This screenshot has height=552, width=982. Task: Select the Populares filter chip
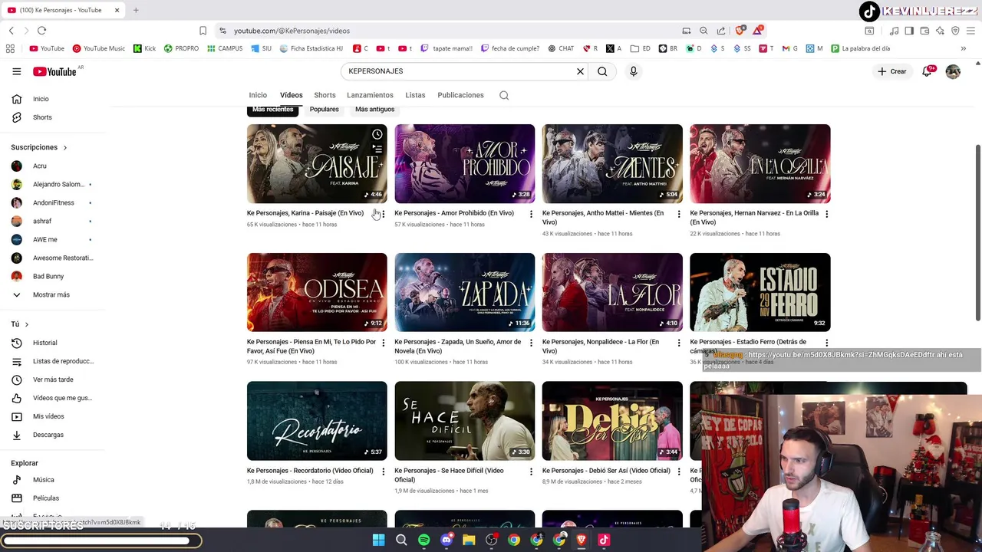(324, 110)
